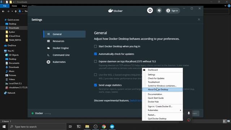Select Downloads under Quick access
The height and width of the screenshot is (130, 231).
14,28
